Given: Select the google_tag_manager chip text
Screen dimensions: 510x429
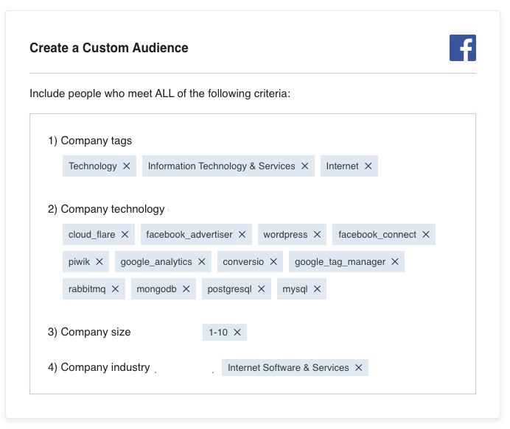Looking at the screenshot, I should pos(340,262).
